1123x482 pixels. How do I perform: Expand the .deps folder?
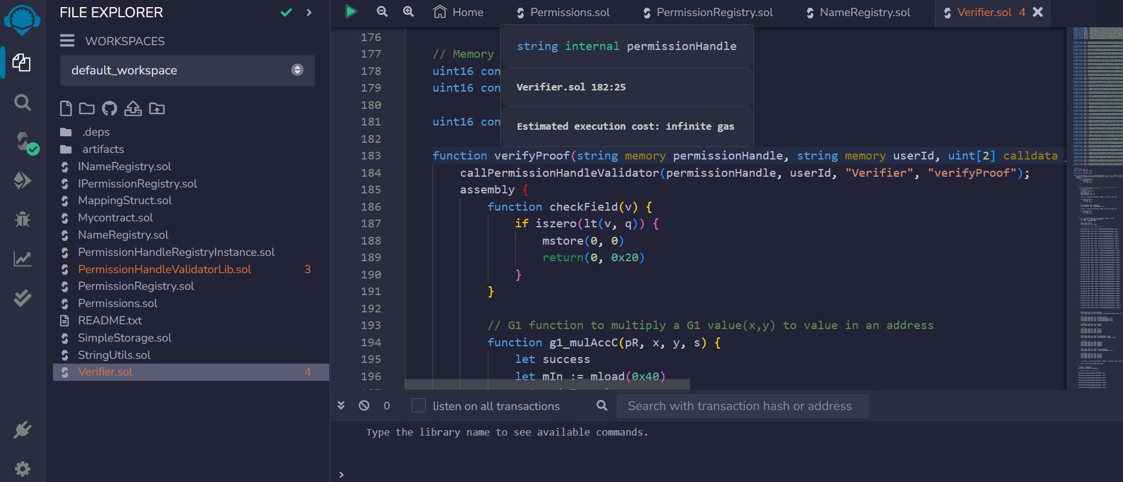click(95, 132)
